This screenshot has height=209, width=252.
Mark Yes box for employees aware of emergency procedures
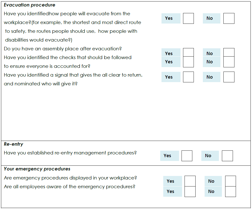click(x=190, y=191)
